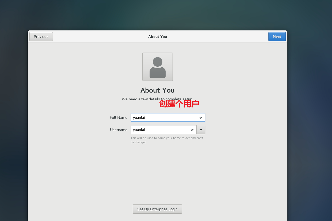
Task: Expand the Username suggestions dropdown arrow
Action: (201, 130)
